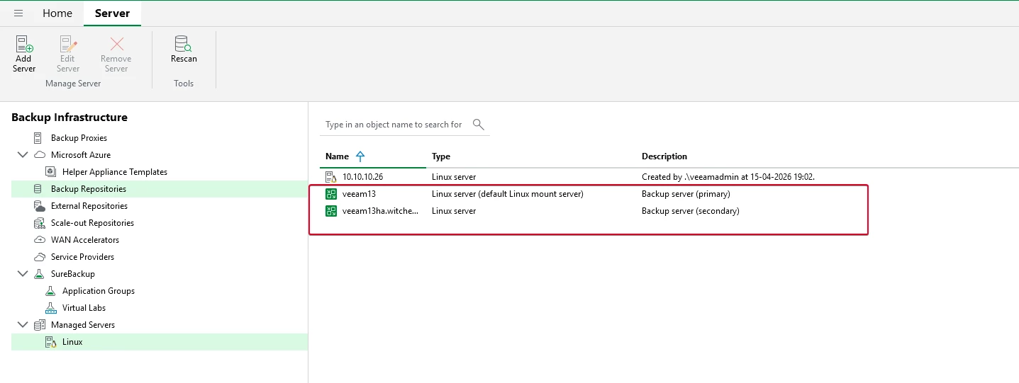Viewport: 1019px width, 383px height.
Task: Open Virtual Labs node
Action: (x=84, y=308)
